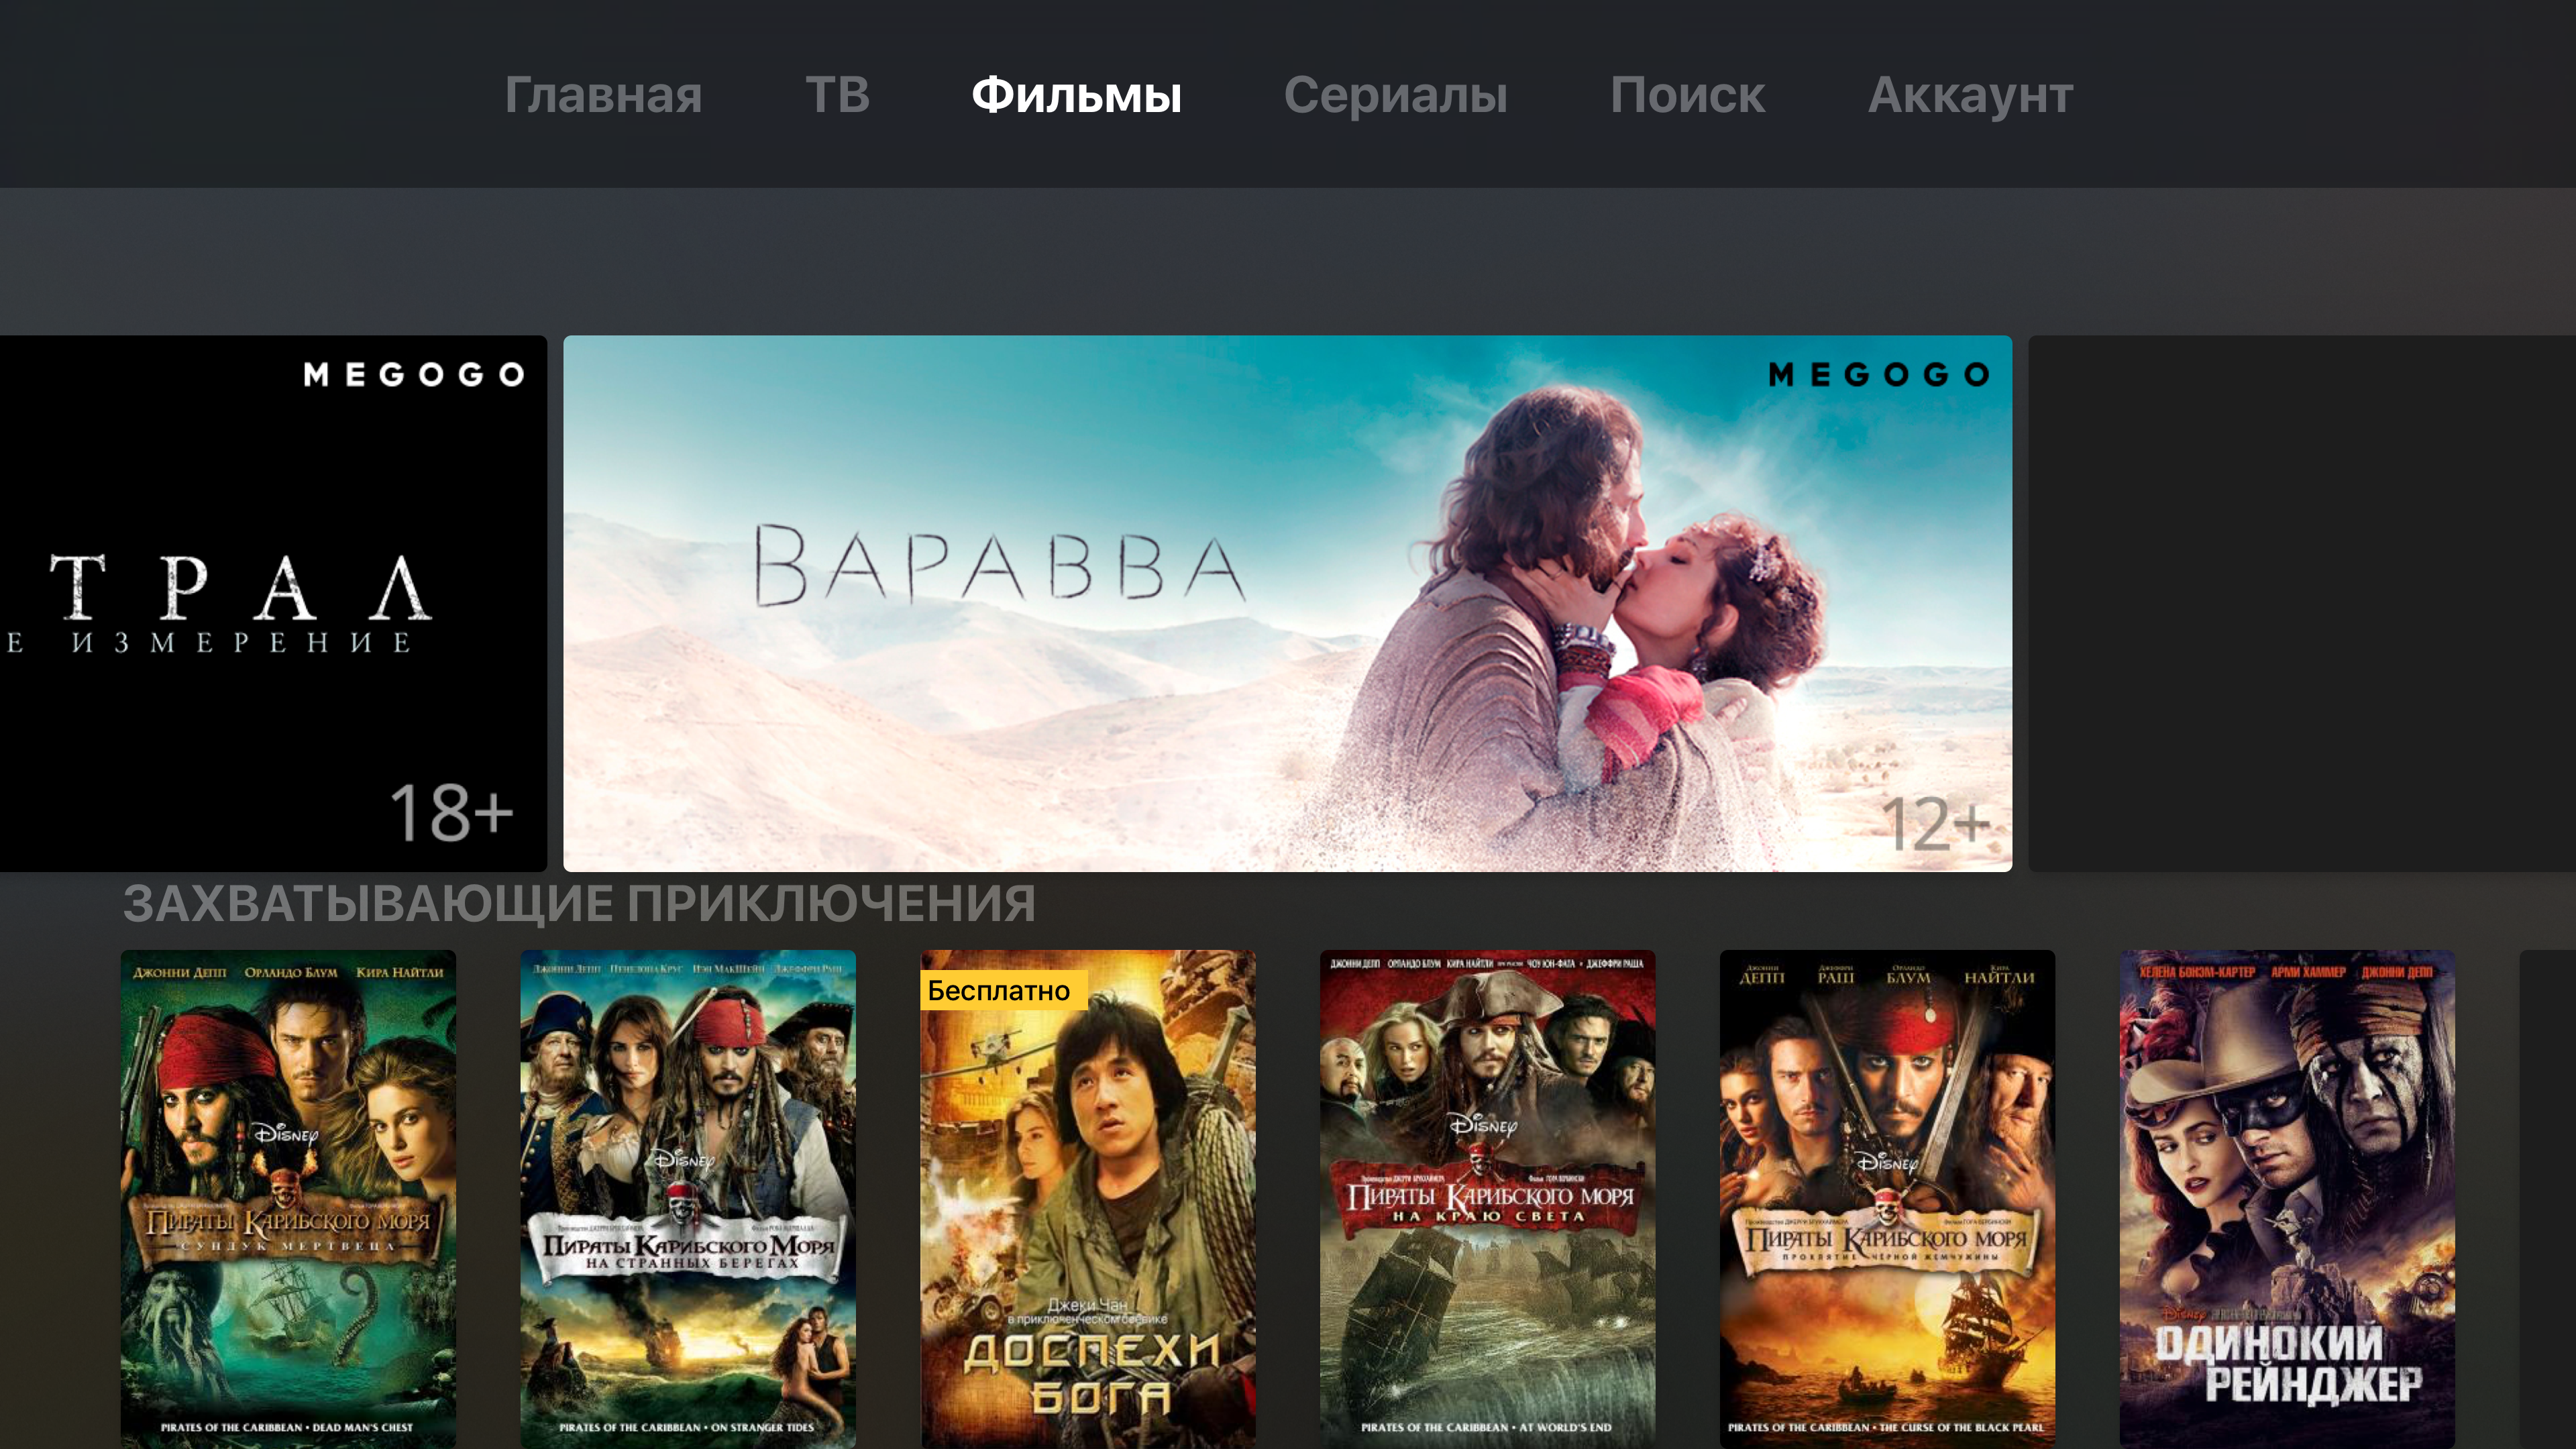Select the Фильмы tab
The width and height of the screenshot is (2576, 1449).
click(x=1076, y=95)
